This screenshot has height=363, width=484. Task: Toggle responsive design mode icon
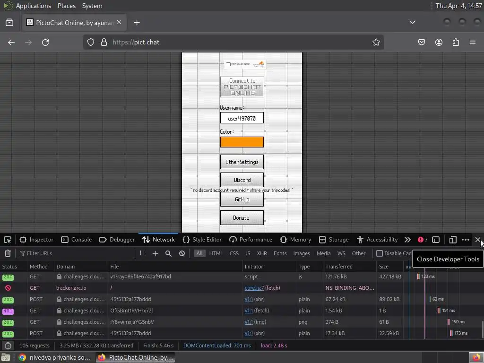(452, 240)
